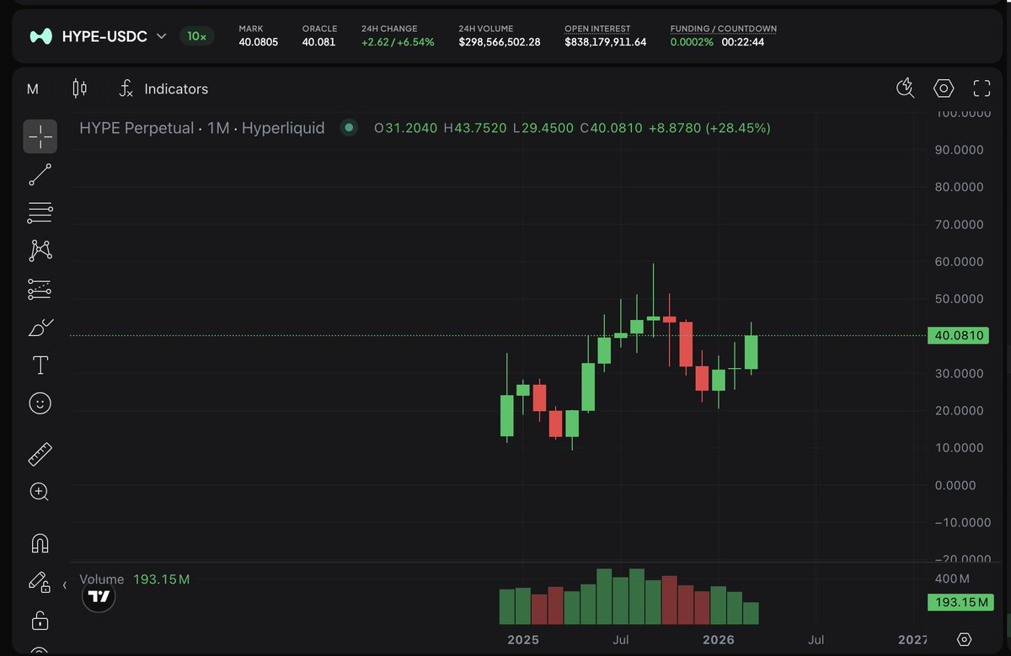This screenshot has height=656, width=1011.
Task: Expand the HYPE-USDC market selector
Action: coord(98,36)
